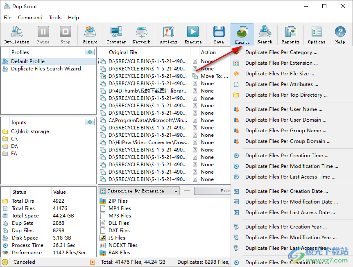Select the D:\4DThumb library file row
353x267 pixels.
[165, 91]
